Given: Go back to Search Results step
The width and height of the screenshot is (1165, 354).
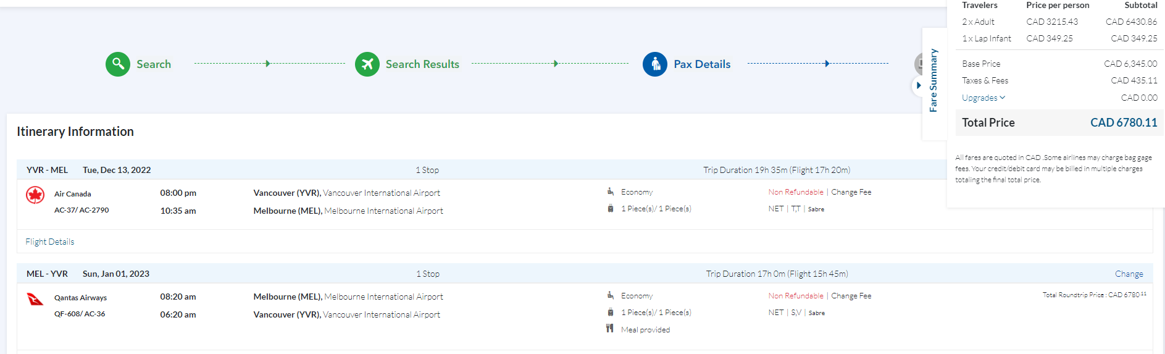Looking at the screenshot, I should [422, 64].
